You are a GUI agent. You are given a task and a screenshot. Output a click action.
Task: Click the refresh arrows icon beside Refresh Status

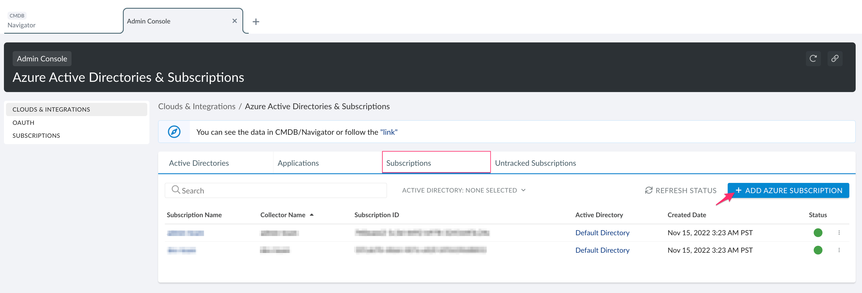(649, 190)
